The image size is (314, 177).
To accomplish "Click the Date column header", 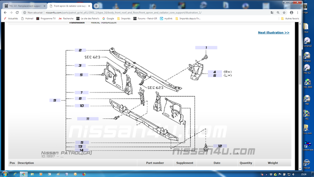I will (x=217, y=163).
